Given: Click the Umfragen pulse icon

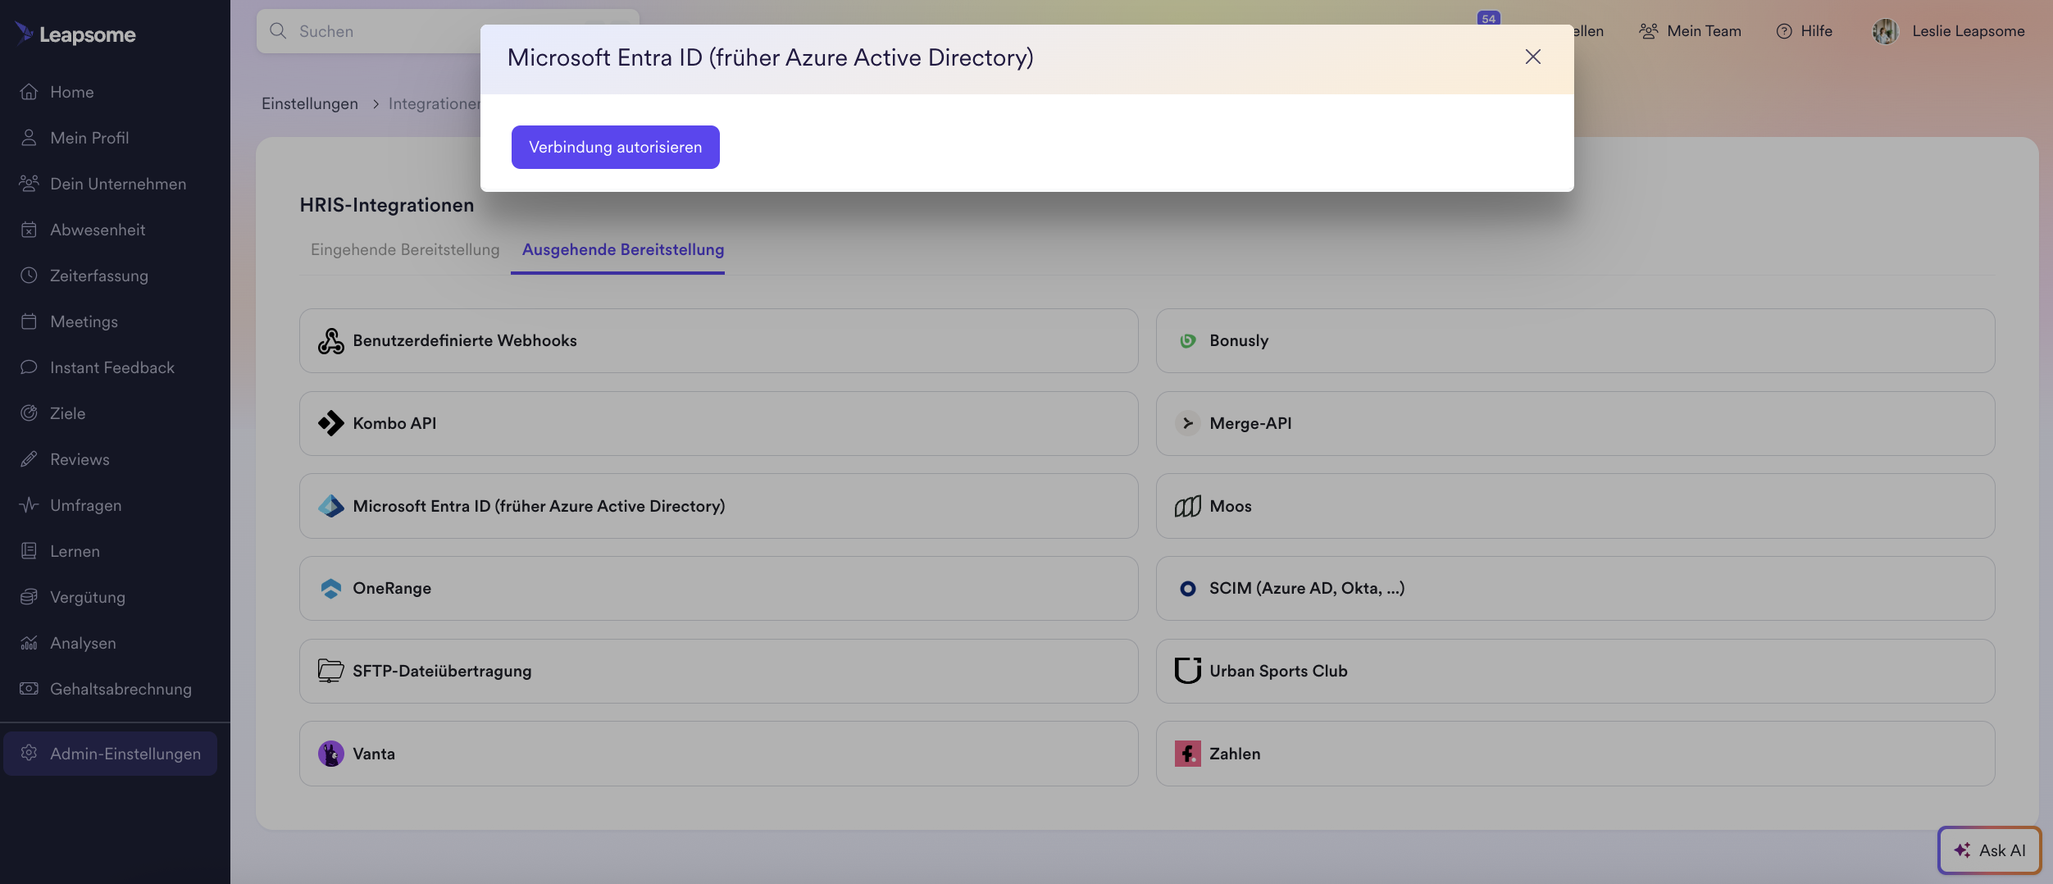Looking at the screenshot, I should tap(30, 505).
